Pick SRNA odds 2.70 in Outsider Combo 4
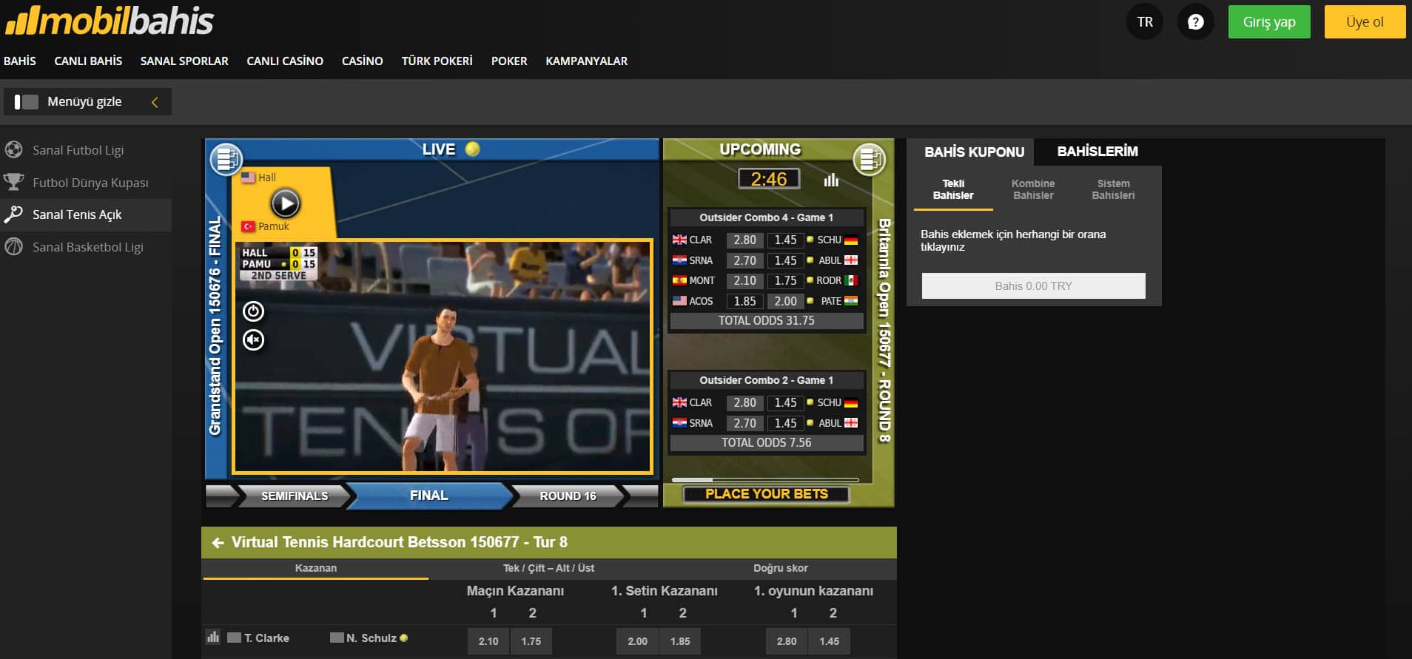 744,260
